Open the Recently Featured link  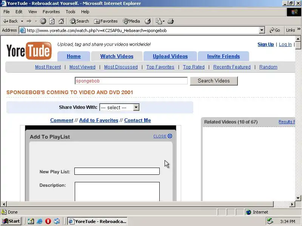232,67
